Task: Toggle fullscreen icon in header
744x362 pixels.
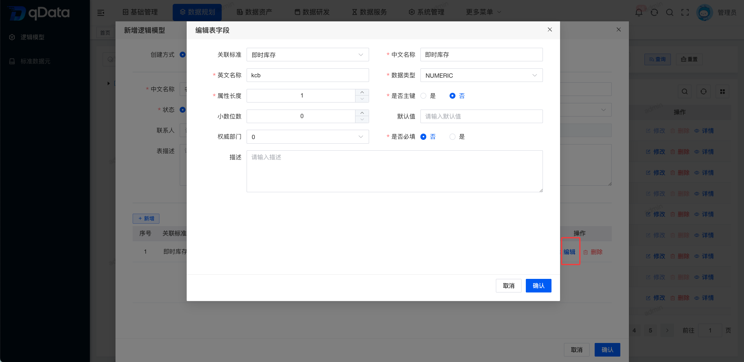Action: tap(685, 12)
